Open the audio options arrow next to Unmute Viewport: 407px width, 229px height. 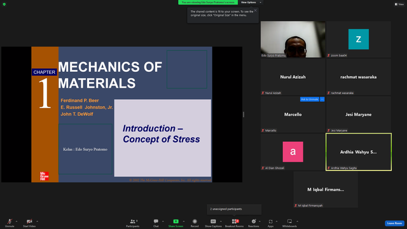17,221
